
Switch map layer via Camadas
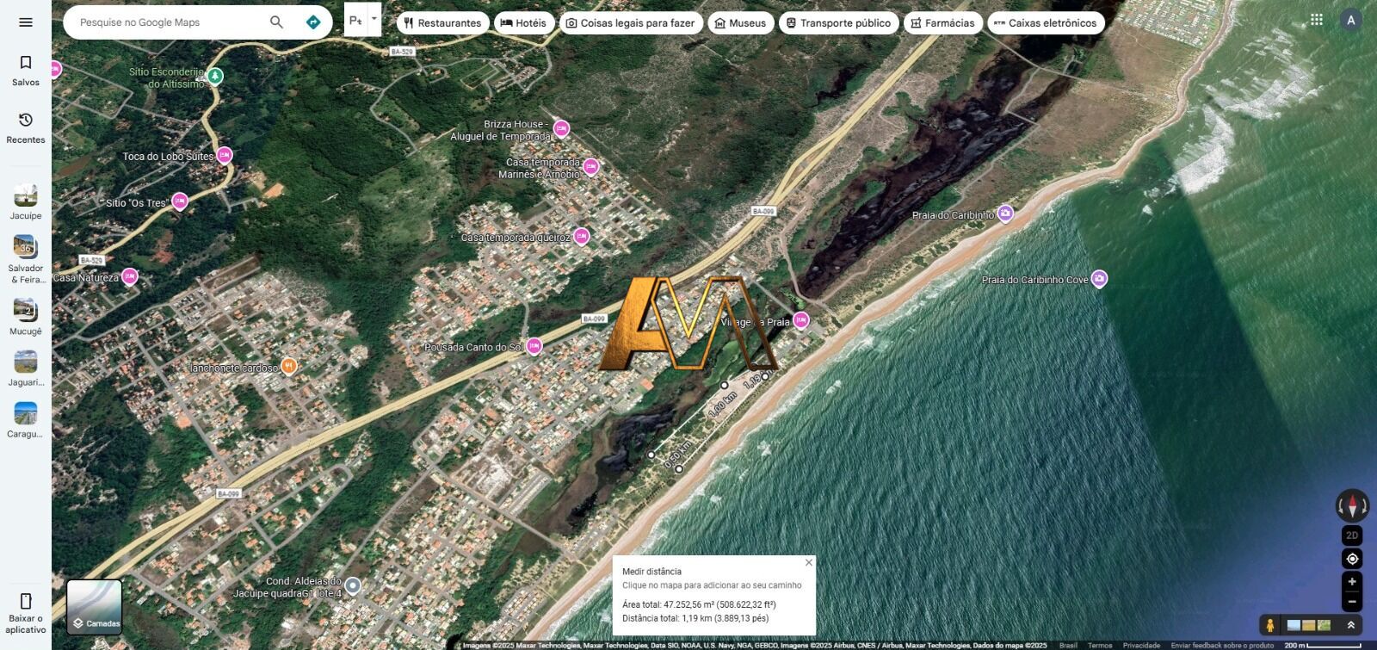point(95,607)
